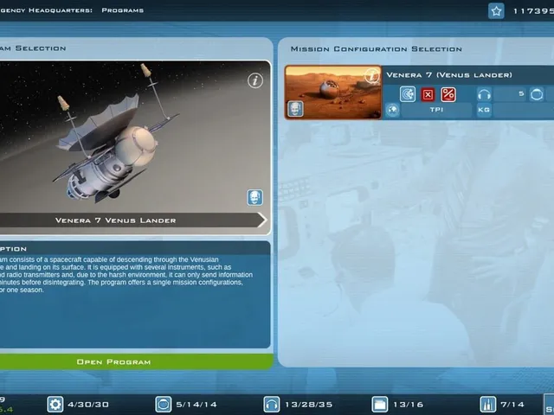Click the headset icon in the mission row
The width and height of the screenshot is (554, 415).
(x=484, y=94)
